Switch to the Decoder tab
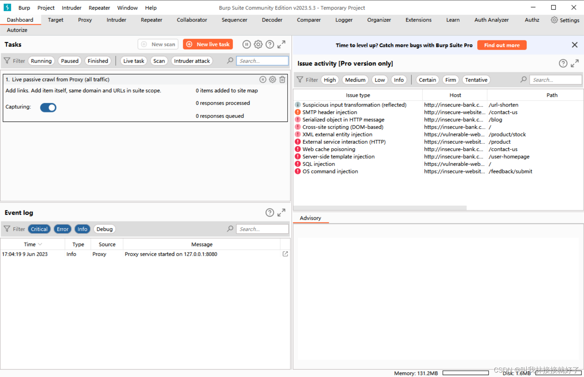Image resolution: width=584 pixels, height=377 pixels. pos(272,20)
